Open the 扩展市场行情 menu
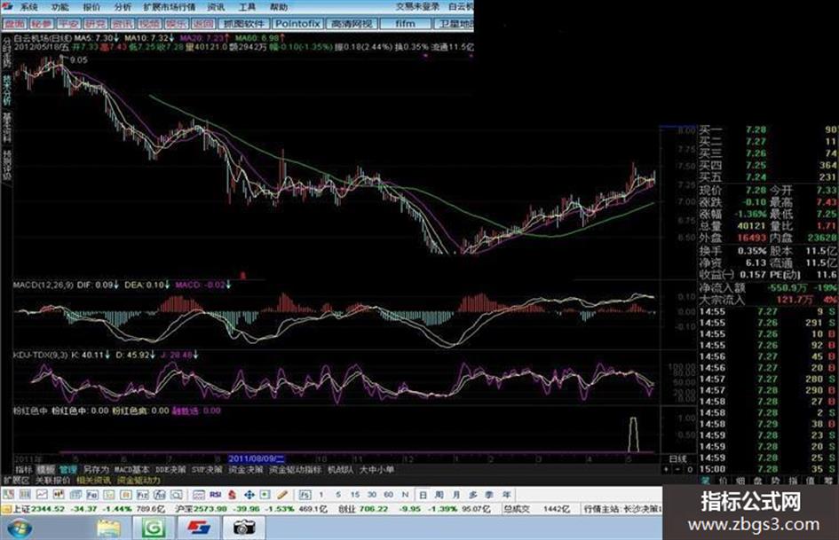 coord(169,7)
